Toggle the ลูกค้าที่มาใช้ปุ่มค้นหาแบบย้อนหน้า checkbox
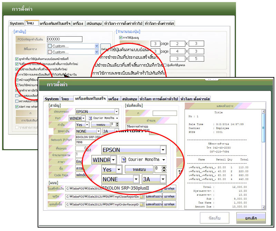 [17, 59]
